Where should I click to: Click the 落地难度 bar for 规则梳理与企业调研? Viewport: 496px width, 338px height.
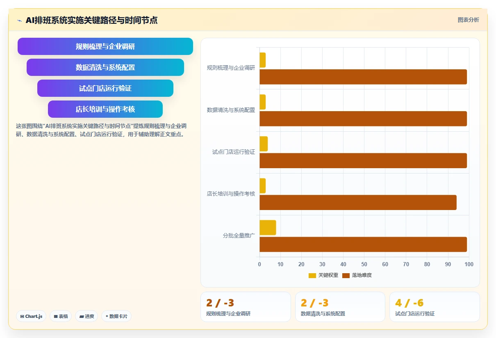point(363,77)
